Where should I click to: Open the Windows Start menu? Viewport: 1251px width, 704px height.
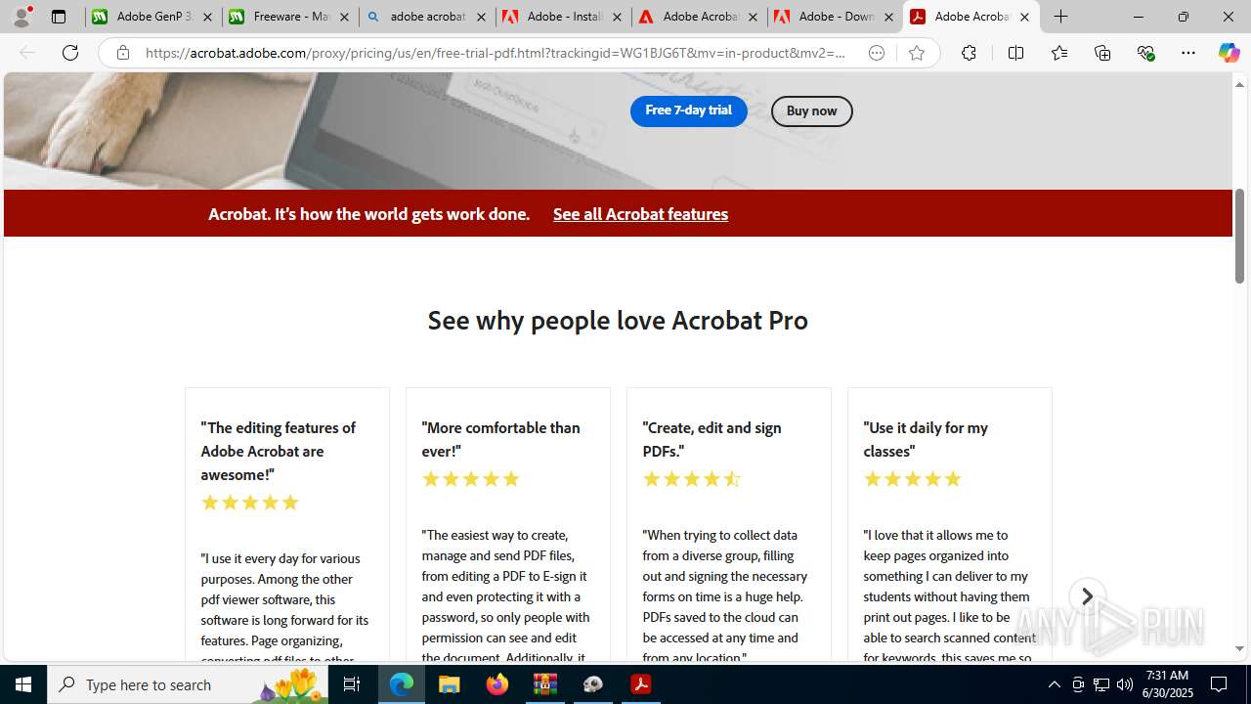click(23, 684)
